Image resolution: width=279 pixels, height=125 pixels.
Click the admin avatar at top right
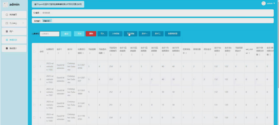[264, 3]
